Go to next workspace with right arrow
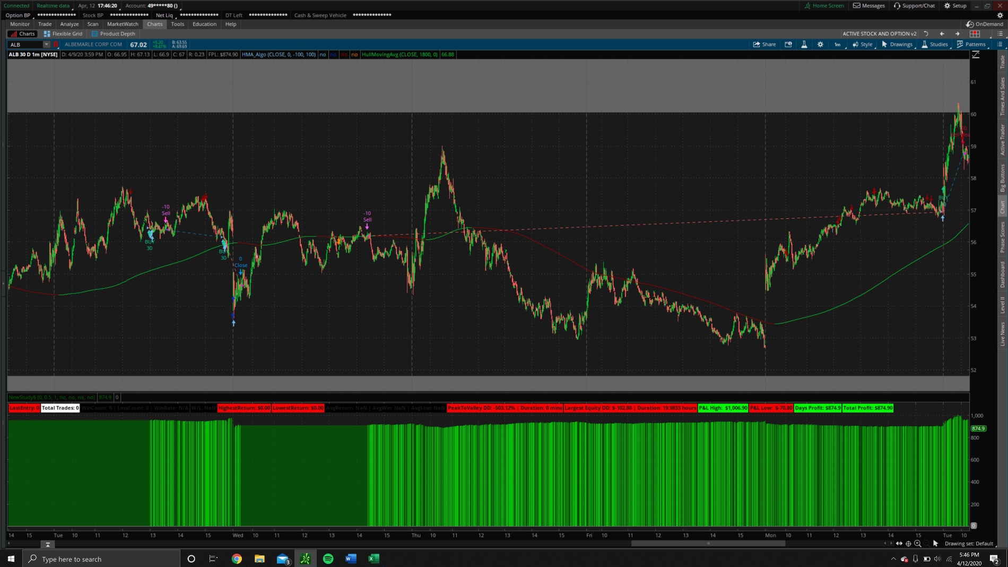This screenshot has height=567, width=1008. 958,33
